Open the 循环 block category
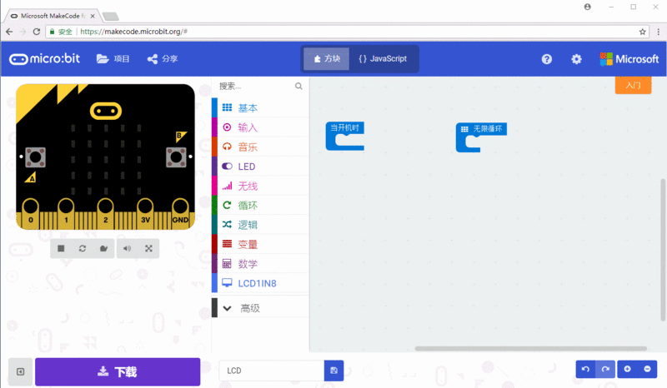 coord(260,206)
